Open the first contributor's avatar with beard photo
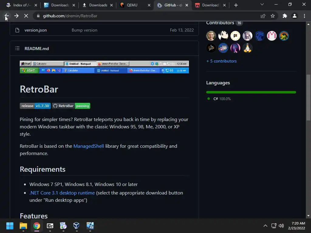 (211, 36)
